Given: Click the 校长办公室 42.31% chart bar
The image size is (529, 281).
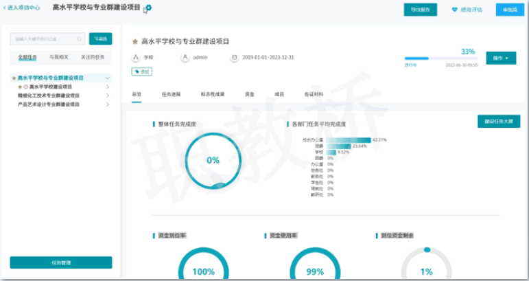Looking at the screenshot, I should pos(349,140).
